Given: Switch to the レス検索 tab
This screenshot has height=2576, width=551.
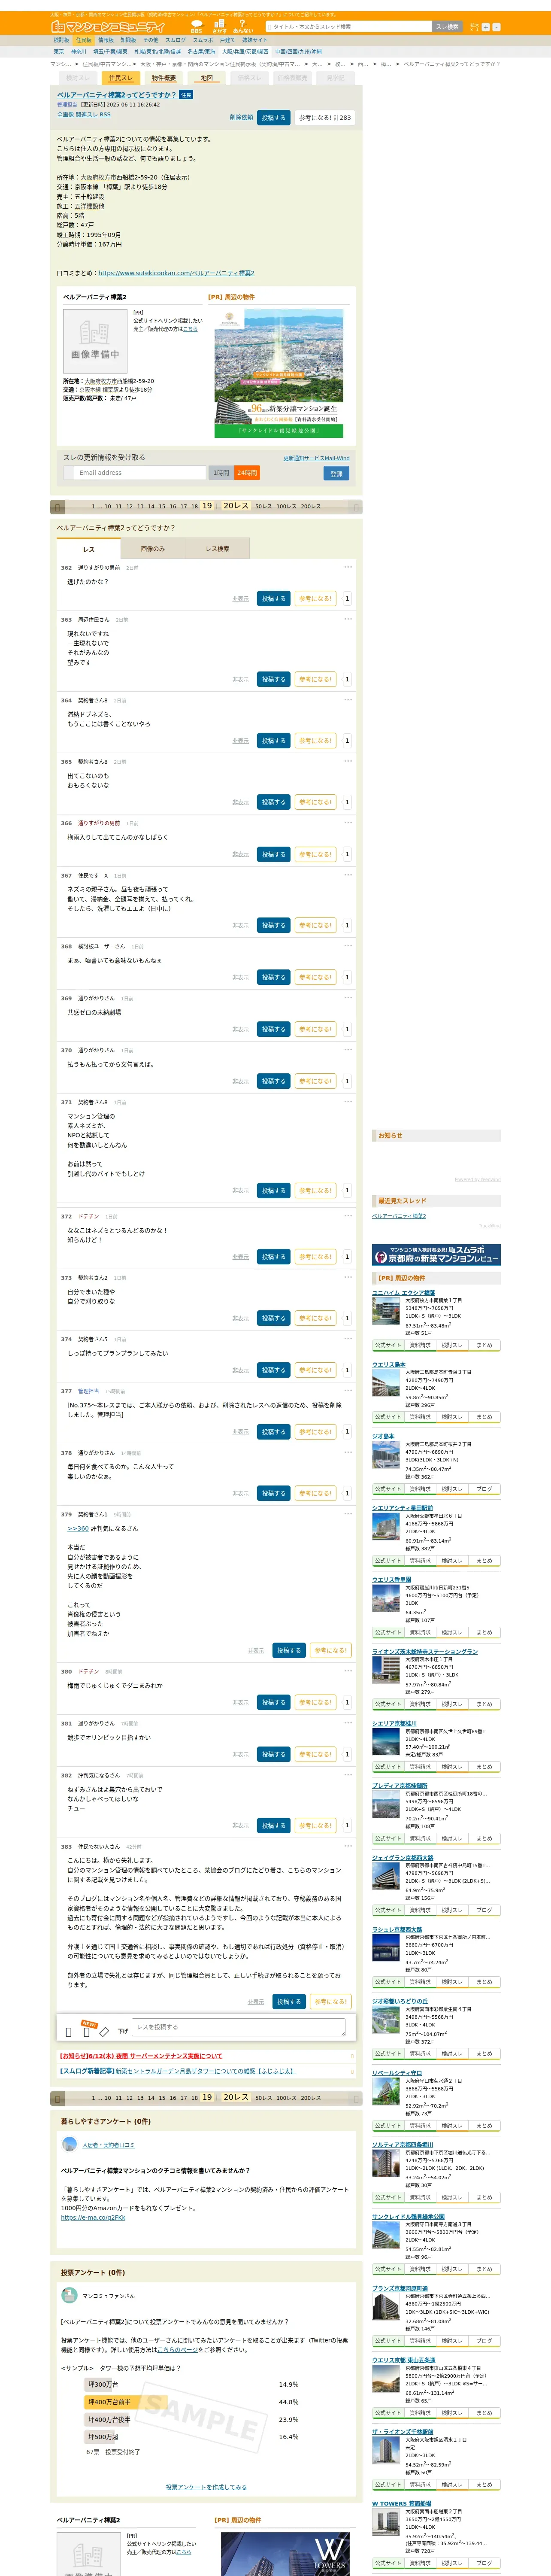Looking at the screenshot, I should [x=217, y=549].
